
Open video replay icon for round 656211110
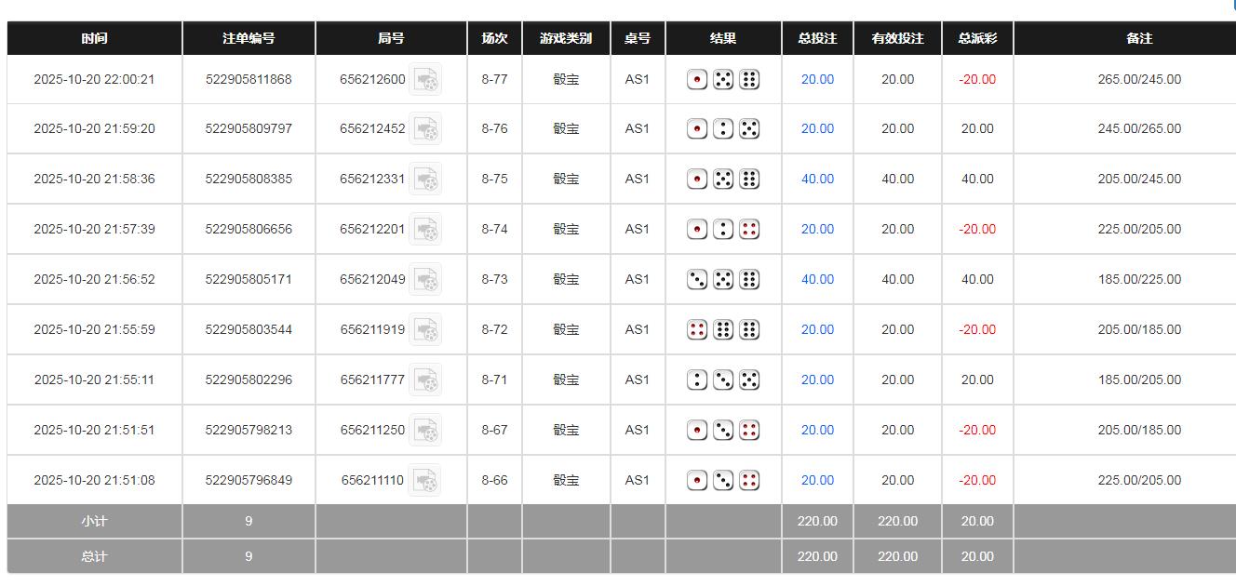424,481
